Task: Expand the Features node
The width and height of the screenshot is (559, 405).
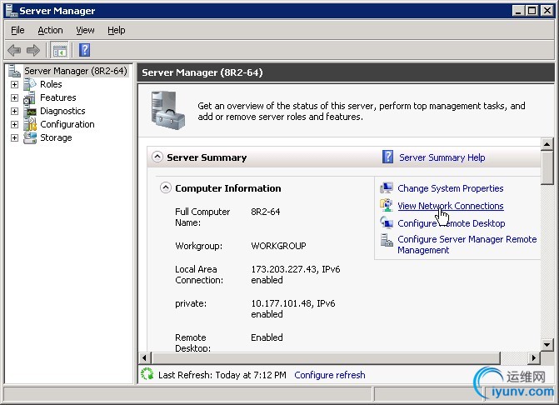Action: click(x=14, y=97)
